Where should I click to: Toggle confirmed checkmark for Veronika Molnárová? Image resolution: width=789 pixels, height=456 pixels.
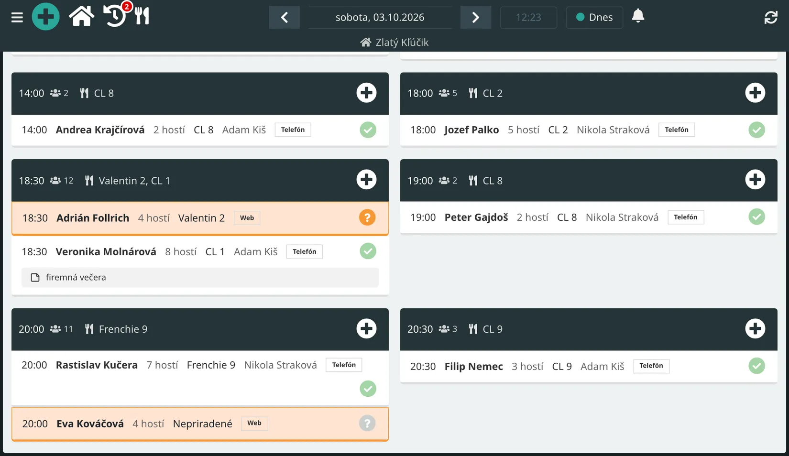tap(368, 251)
